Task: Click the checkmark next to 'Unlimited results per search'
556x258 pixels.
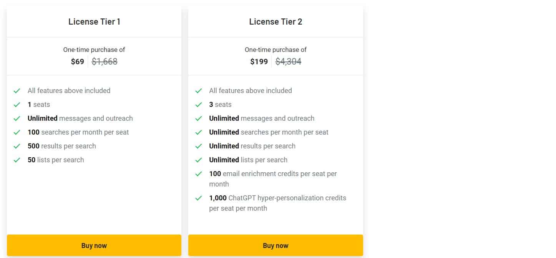Action: point(199,146)
